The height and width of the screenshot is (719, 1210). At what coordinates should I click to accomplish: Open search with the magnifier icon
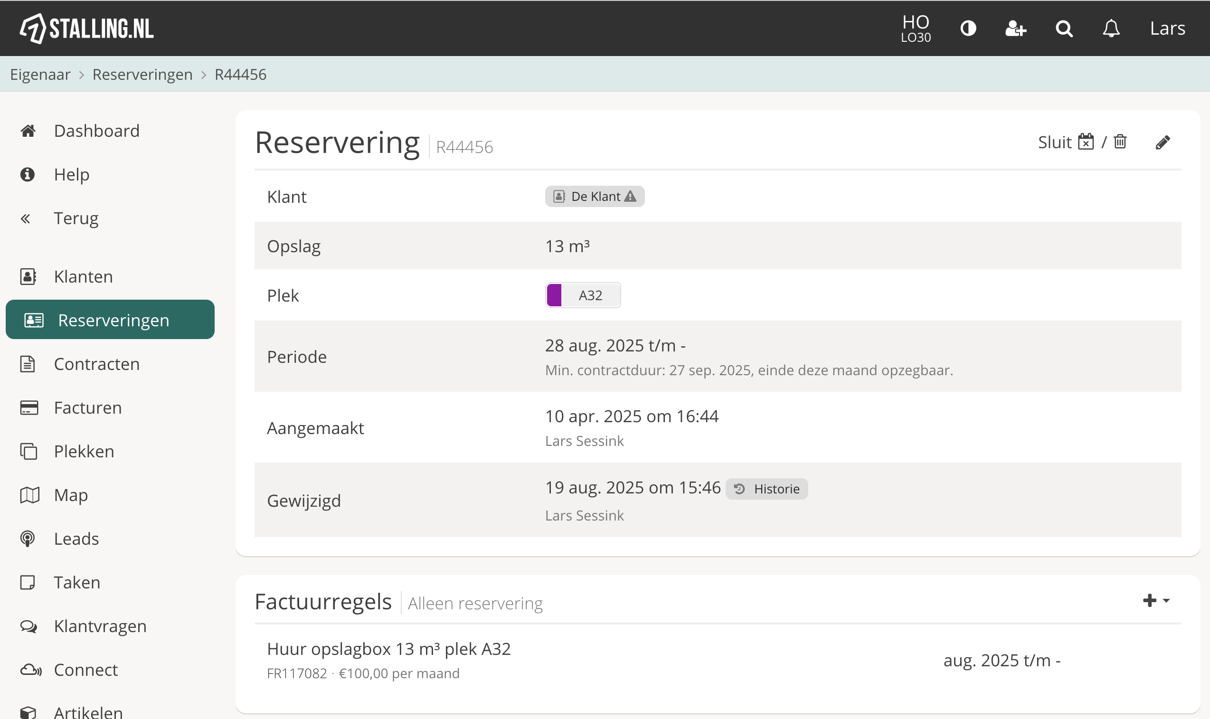1064,28
